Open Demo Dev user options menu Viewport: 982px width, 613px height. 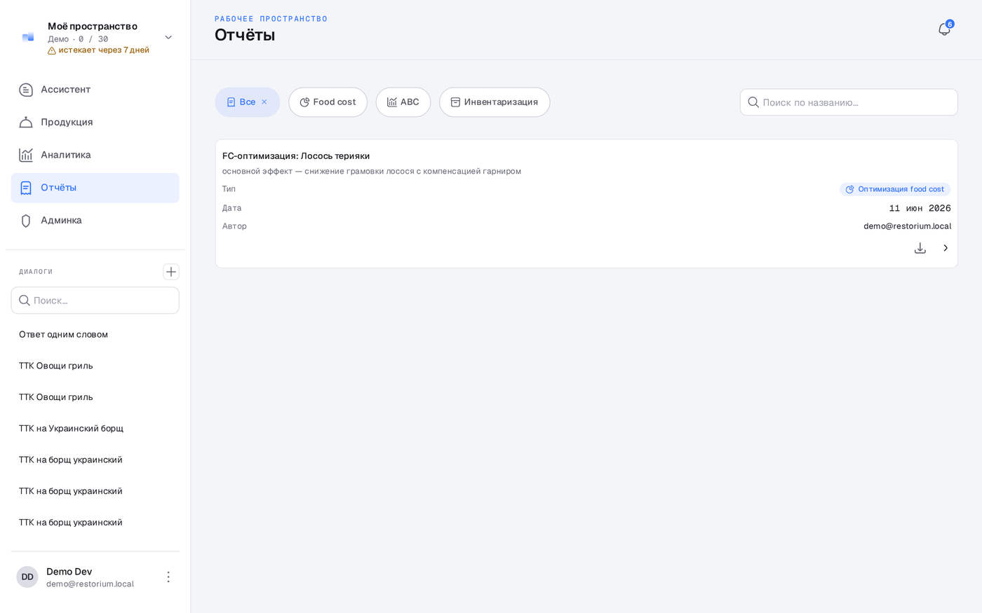coord(168,577)
